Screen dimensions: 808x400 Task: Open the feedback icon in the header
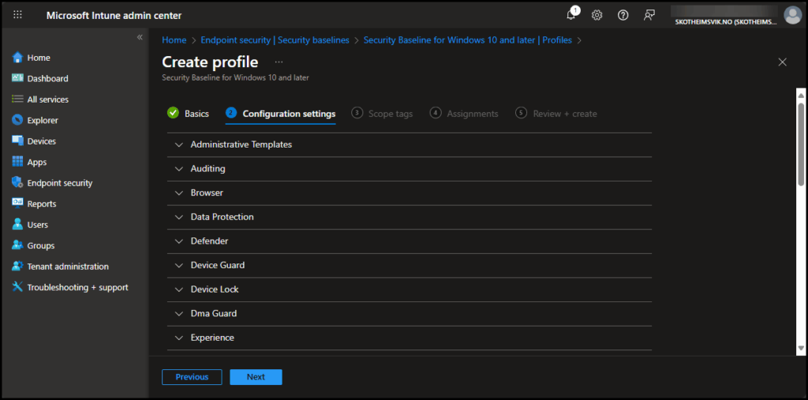(x=649, y=15)
